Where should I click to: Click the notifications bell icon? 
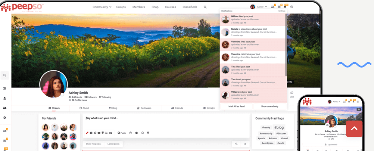tap(285, 7)
